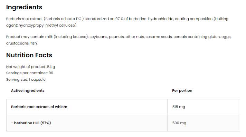Screen dimensions: 246x137
Task: Click the Serving size: 1 capsule text
Action: click(26, 79)
